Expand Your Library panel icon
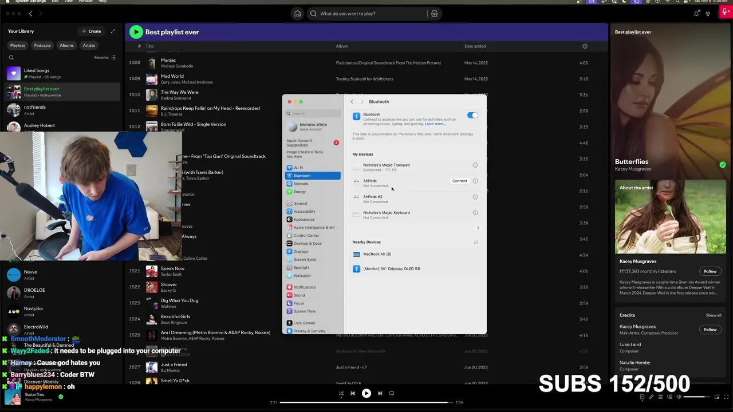This screenshot has width=733, height=412. (x=113, y=31)
